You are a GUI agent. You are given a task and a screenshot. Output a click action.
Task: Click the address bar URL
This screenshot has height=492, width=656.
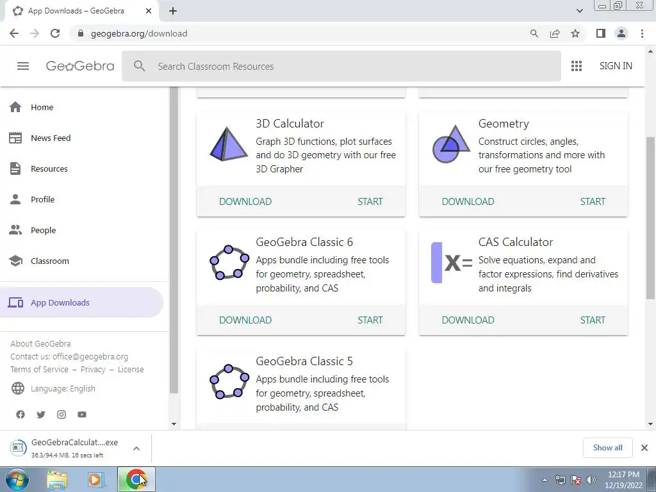pos(139,33)
